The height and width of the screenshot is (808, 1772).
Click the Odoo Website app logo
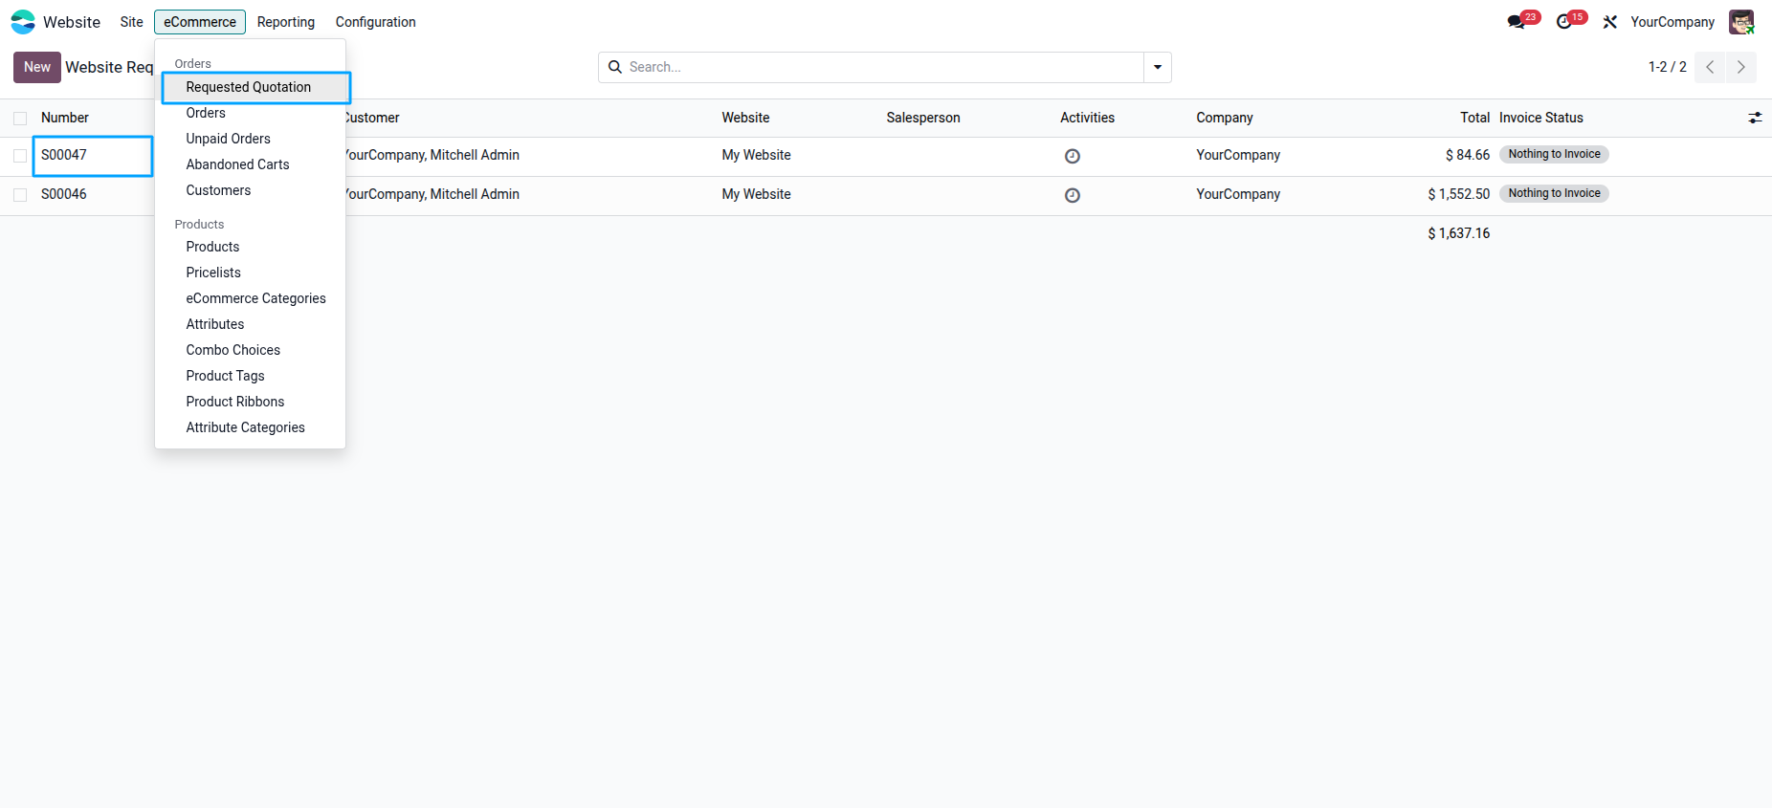tap(23, 22)
